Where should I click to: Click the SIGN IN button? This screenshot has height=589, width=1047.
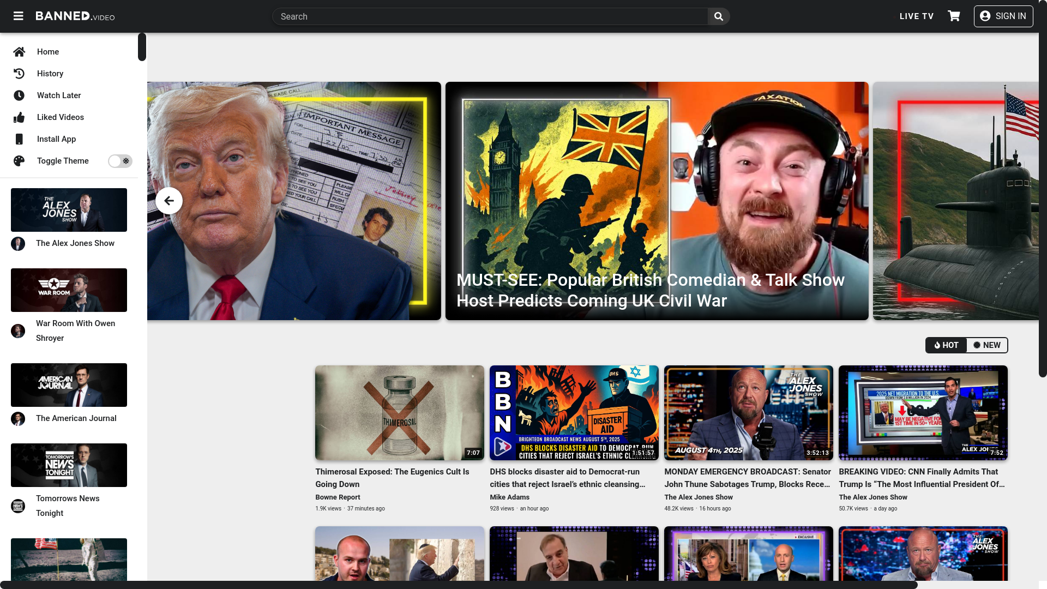coord(1003,16)
